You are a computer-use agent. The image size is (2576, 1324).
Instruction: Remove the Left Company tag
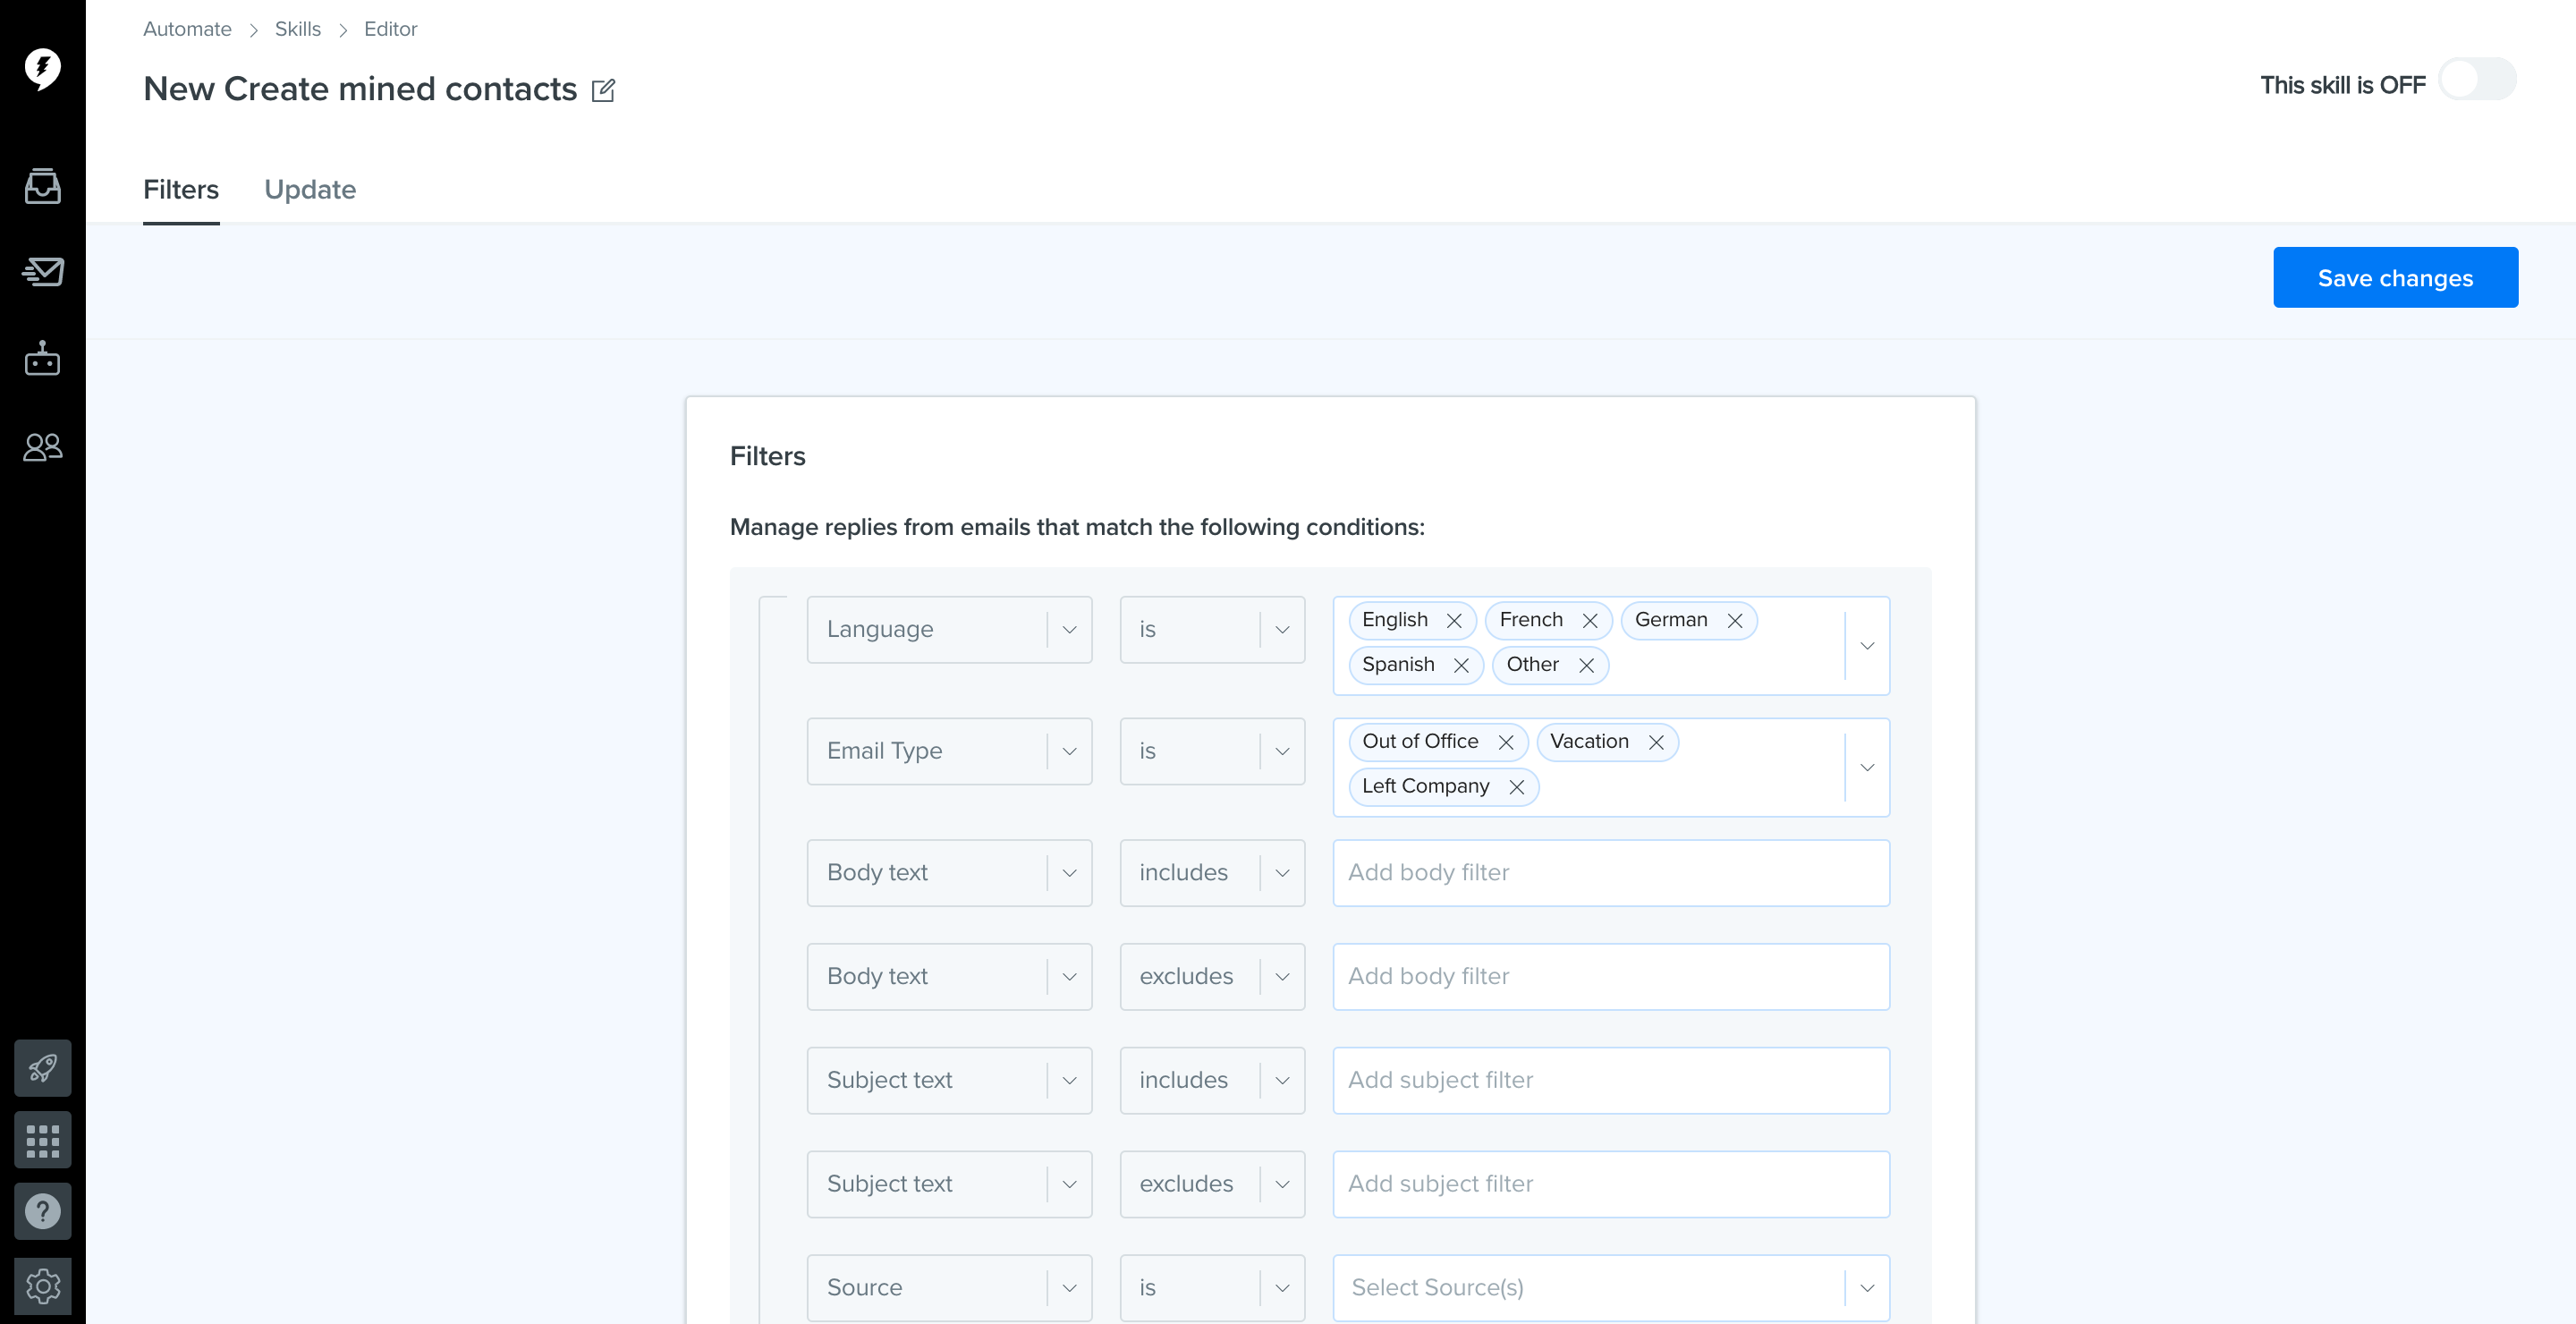[x=1517, y=787]
